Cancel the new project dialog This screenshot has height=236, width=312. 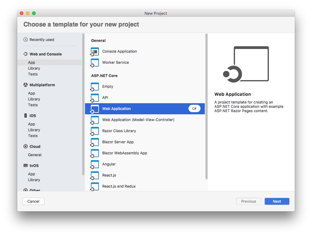pyautogui.click(x=33, y=201)
